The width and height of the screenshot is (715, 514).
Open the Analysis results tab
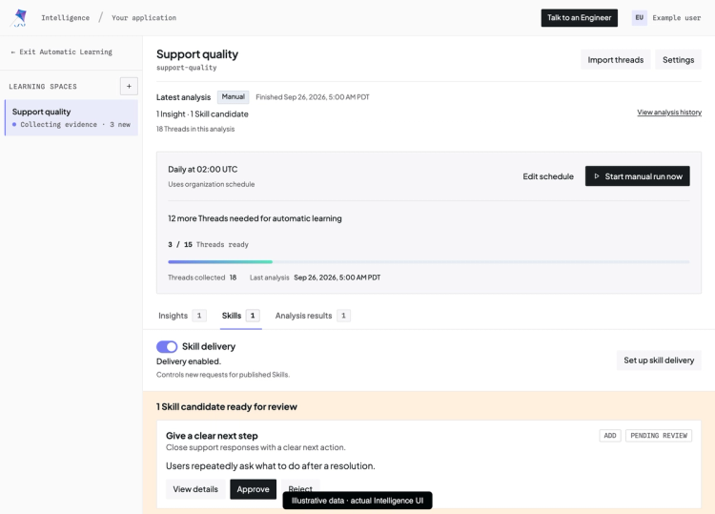pyautogui.click(x=313, y=316)
